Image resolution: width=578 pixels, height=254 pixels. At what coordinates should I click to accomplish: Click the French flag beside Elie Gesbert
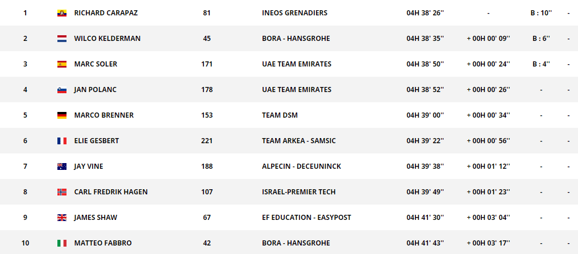(62, 141)
